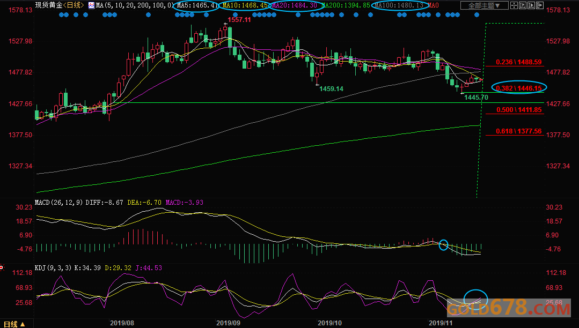Click the 2019/09 date on time axis
Viewport: 579px width, 328px height.
pyautogui.click(x=228, y=323)
